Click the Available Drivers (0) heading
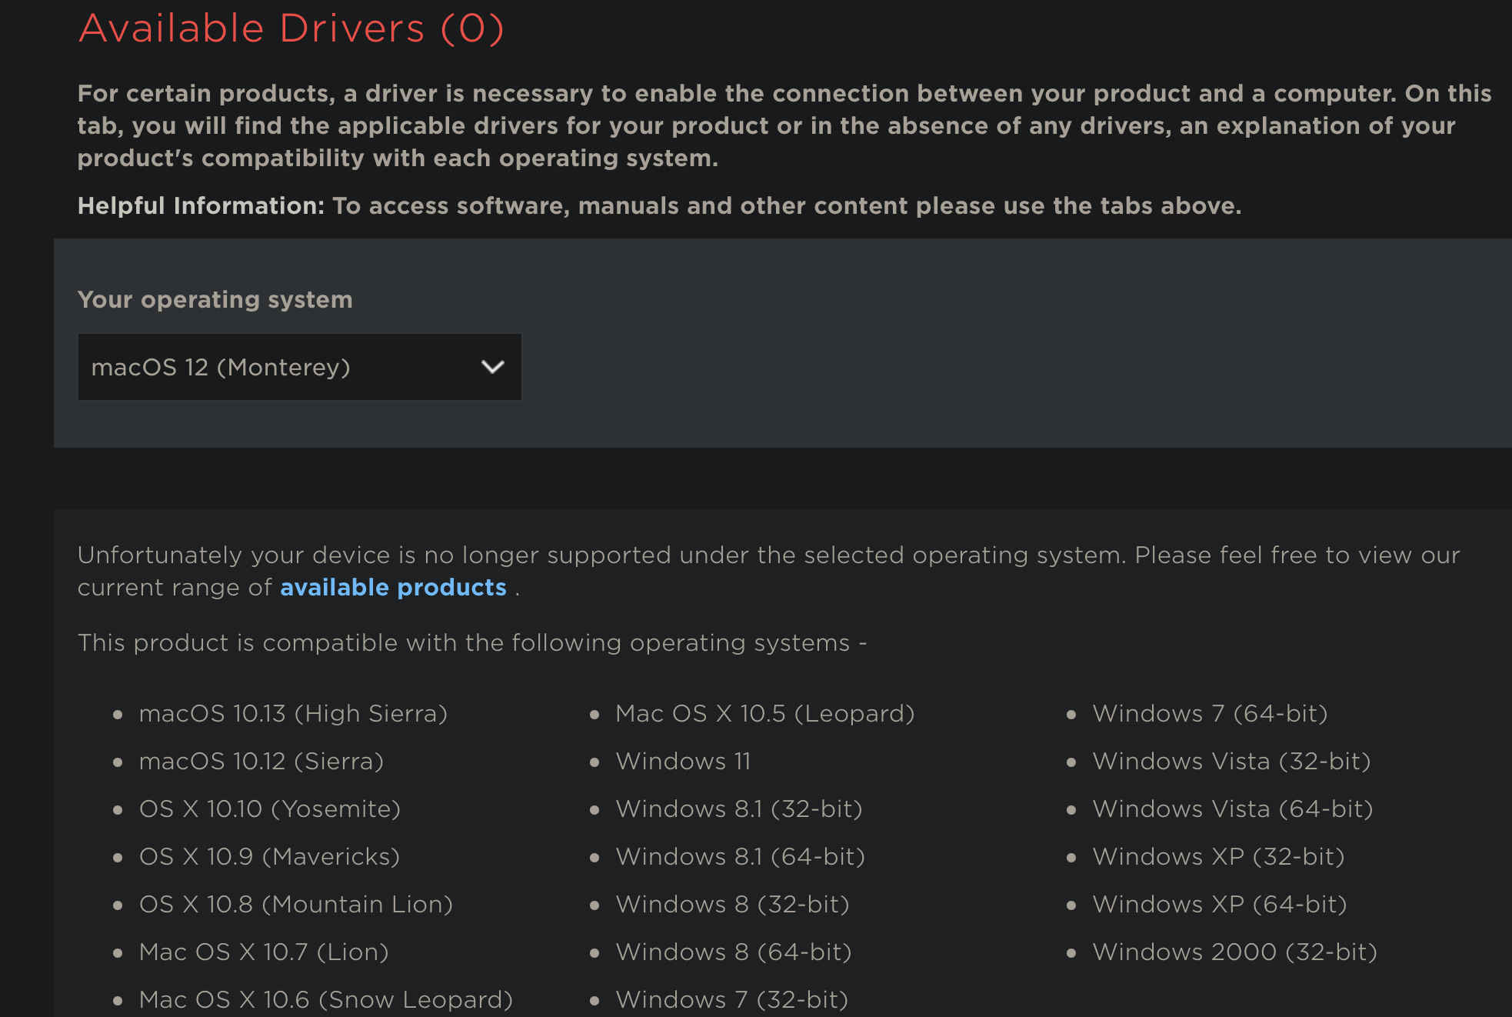Image resolution: width=1512 pixels, height=1017 pixels. [291, 28]
